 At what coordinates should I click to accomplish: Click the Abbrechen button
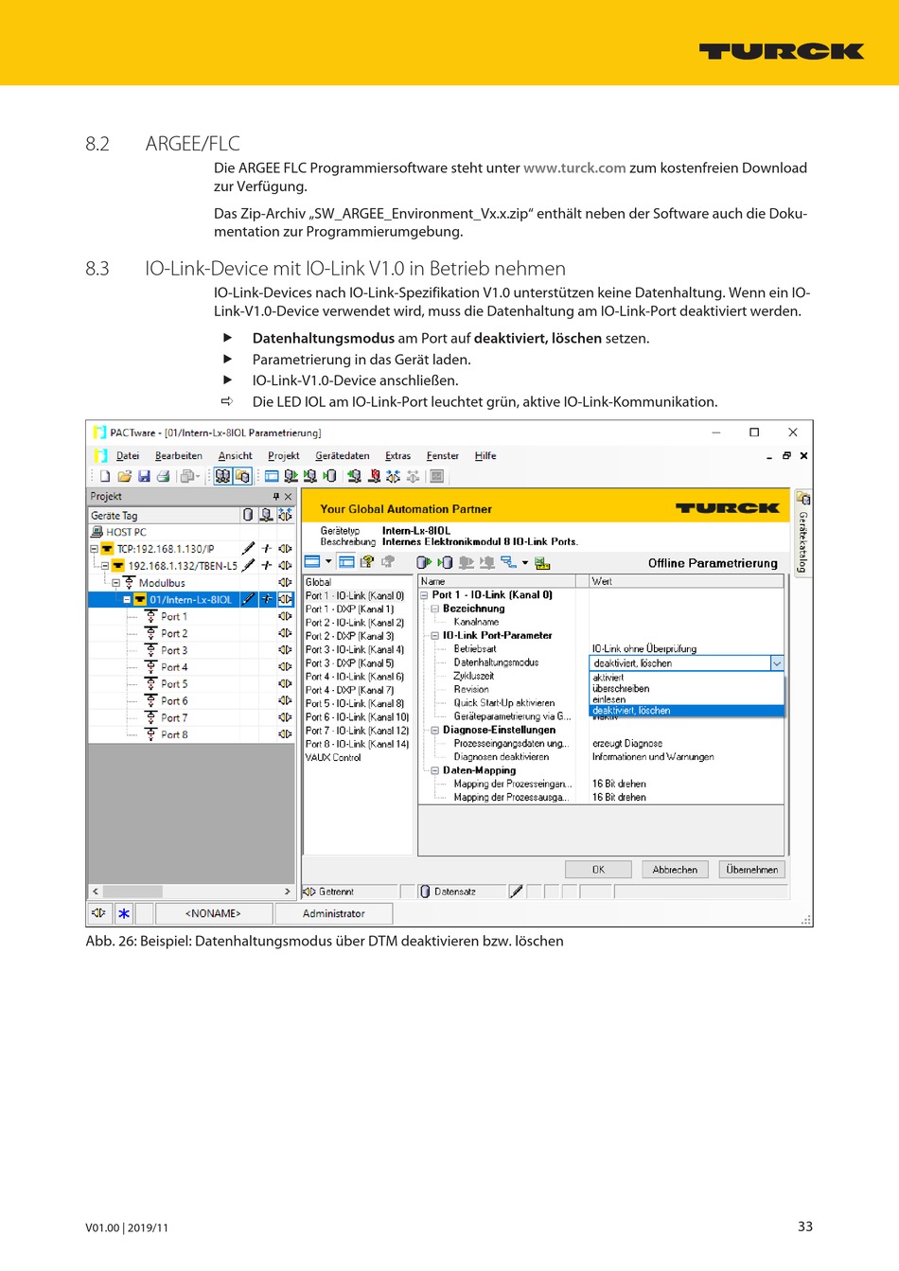pyautogui.click(x=675, y=870)
